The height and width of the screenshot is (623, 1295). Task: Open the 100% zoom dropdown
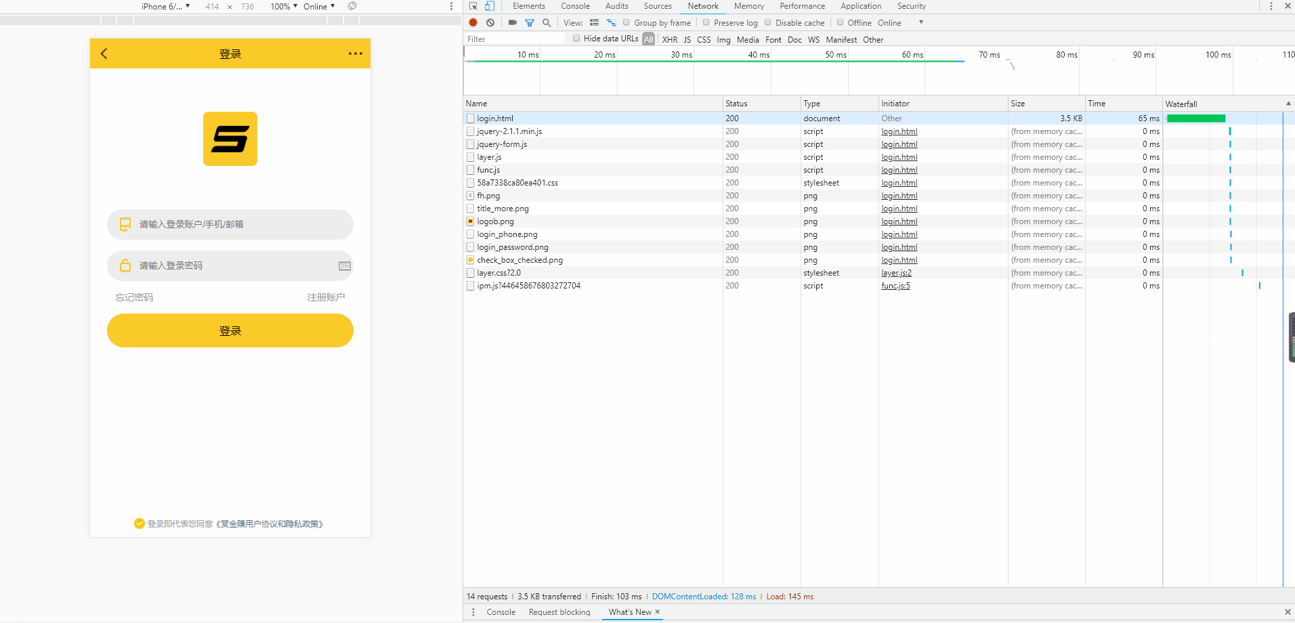pos(284,6)
